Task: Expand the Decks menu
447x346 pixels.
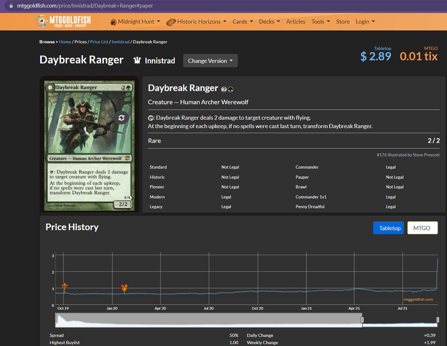Action: (x=270, y=22)
